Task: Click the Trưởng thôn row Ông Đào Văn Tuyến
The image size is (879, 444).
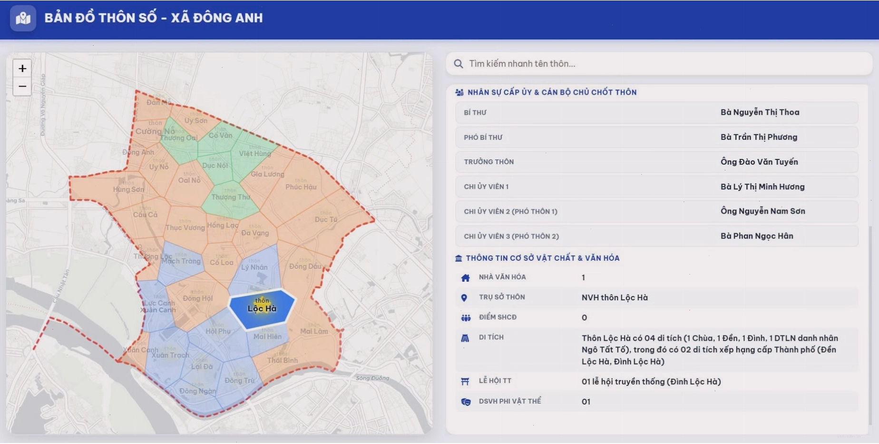Action: tap(657, 162)
